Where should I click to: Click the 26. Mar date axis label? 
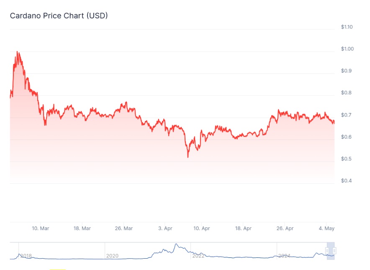tap(124, 228)
